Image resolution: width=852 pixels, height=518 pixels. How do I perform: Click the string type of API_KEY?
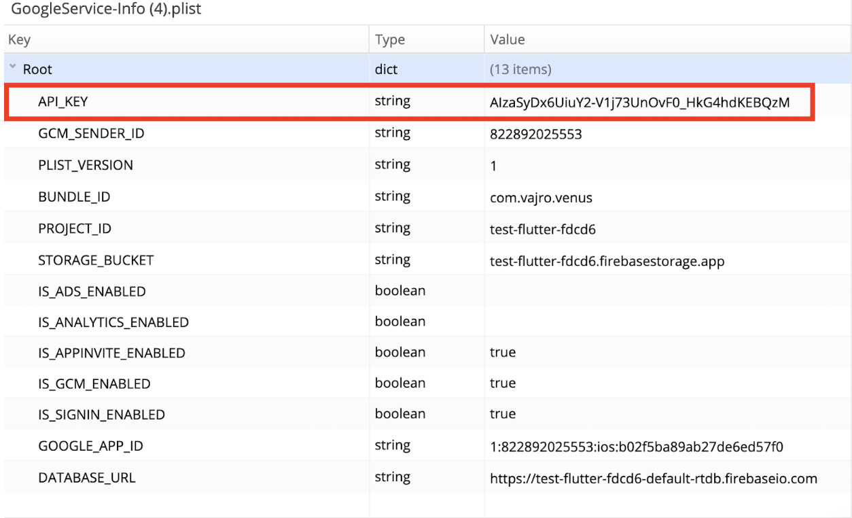393,101
